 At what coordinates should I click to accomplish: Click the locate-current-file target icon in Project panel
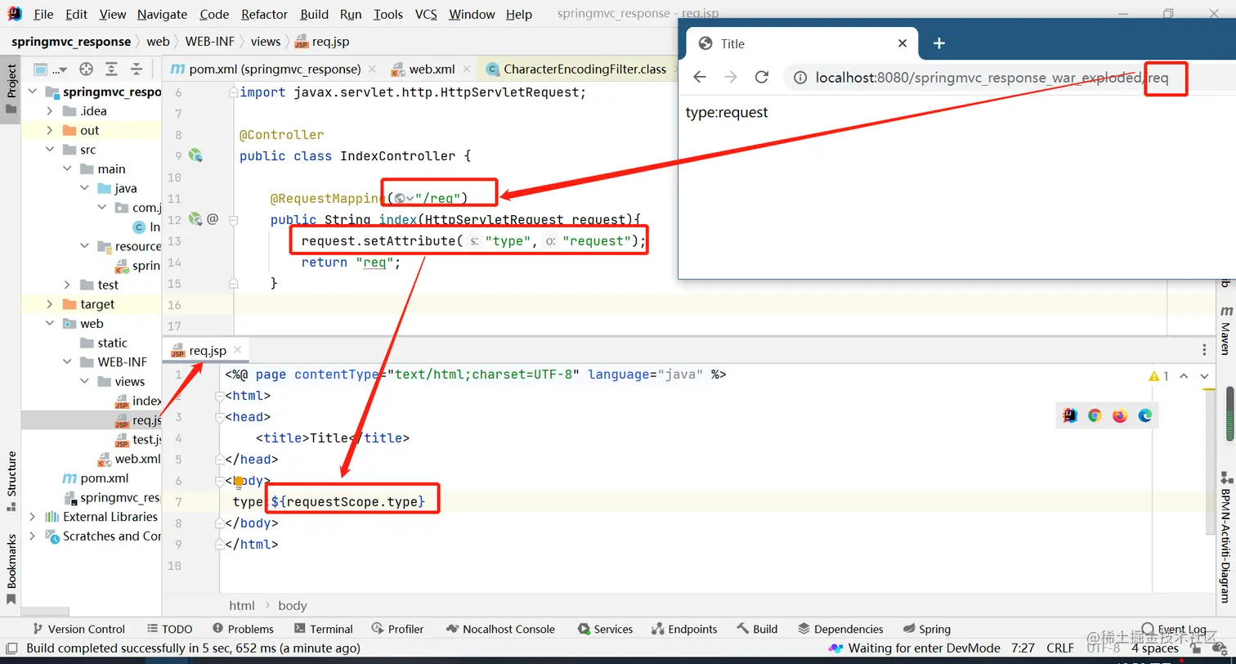click(86, 69)
